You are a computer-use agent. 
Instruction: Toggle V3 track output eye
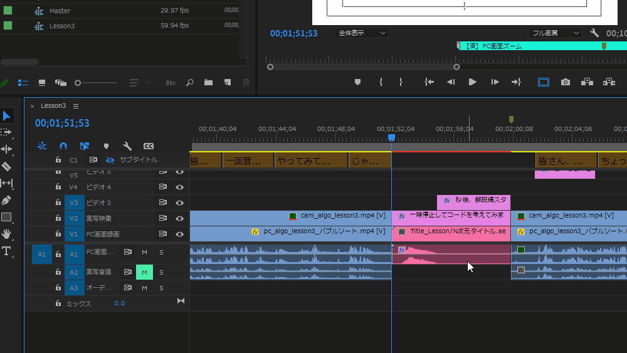click(x=179, y=203)
